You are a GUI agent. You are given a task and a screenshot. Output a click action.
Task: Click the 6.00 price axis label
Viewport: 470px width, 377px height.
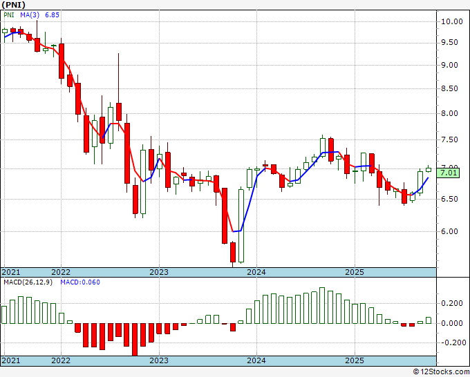449,231
